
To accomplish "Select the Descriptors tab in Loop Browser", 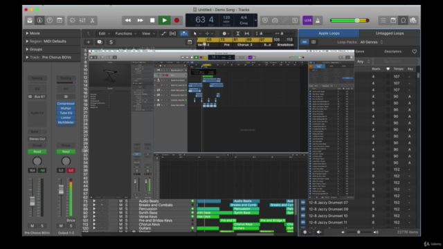I will click(392, 51).
